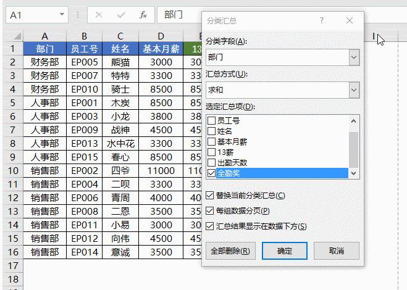Image resolution: width=407 pixels, height=290 pixels.
Task: Click cell with value 11000
Action: [x=161, y=171]
